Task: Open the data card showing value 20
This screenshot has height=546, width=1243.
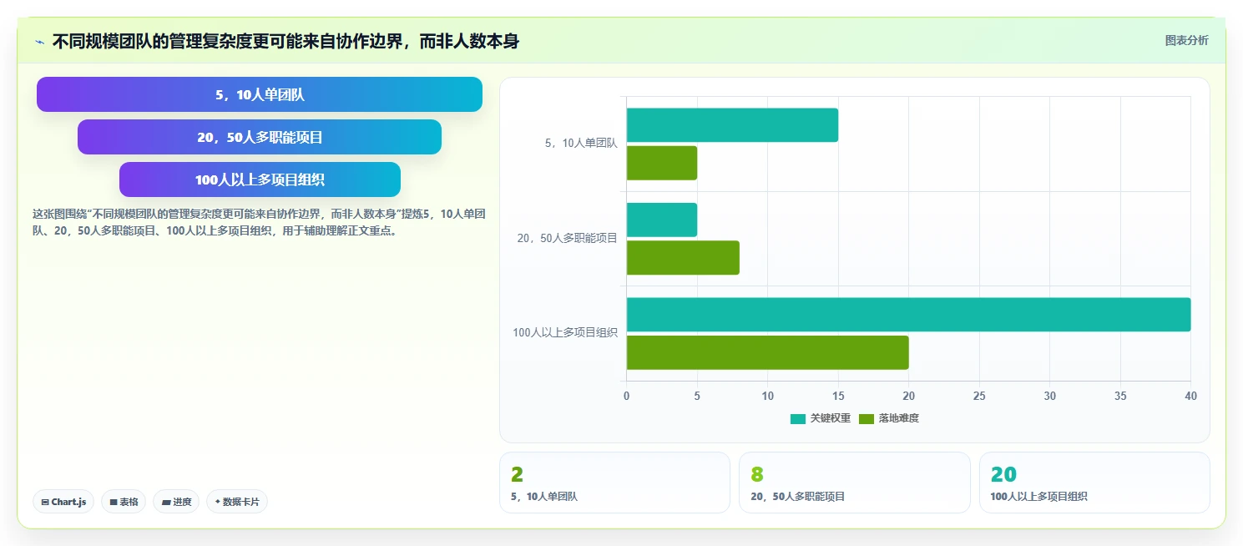Action: (1094, 483)
